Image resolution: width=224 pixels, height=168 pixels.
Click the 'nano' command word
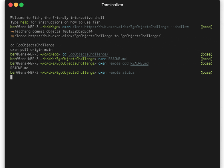pyautogui.click(x=102, y=59)
